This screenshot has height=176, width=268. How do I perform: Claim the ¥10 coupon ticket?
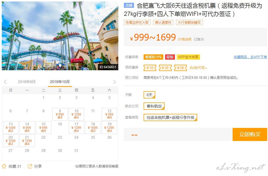pyautogui.click(x=150, y=68)
